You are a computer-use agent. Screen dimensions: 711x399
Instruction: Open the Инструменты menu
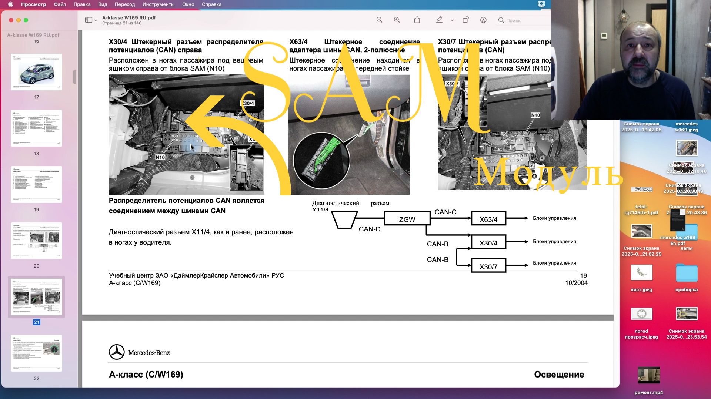point(158,4)
